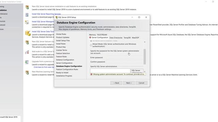The image size is (218, 122).
Task: Click the SQL Server Data Tools icon
Action: pos(28,33)
